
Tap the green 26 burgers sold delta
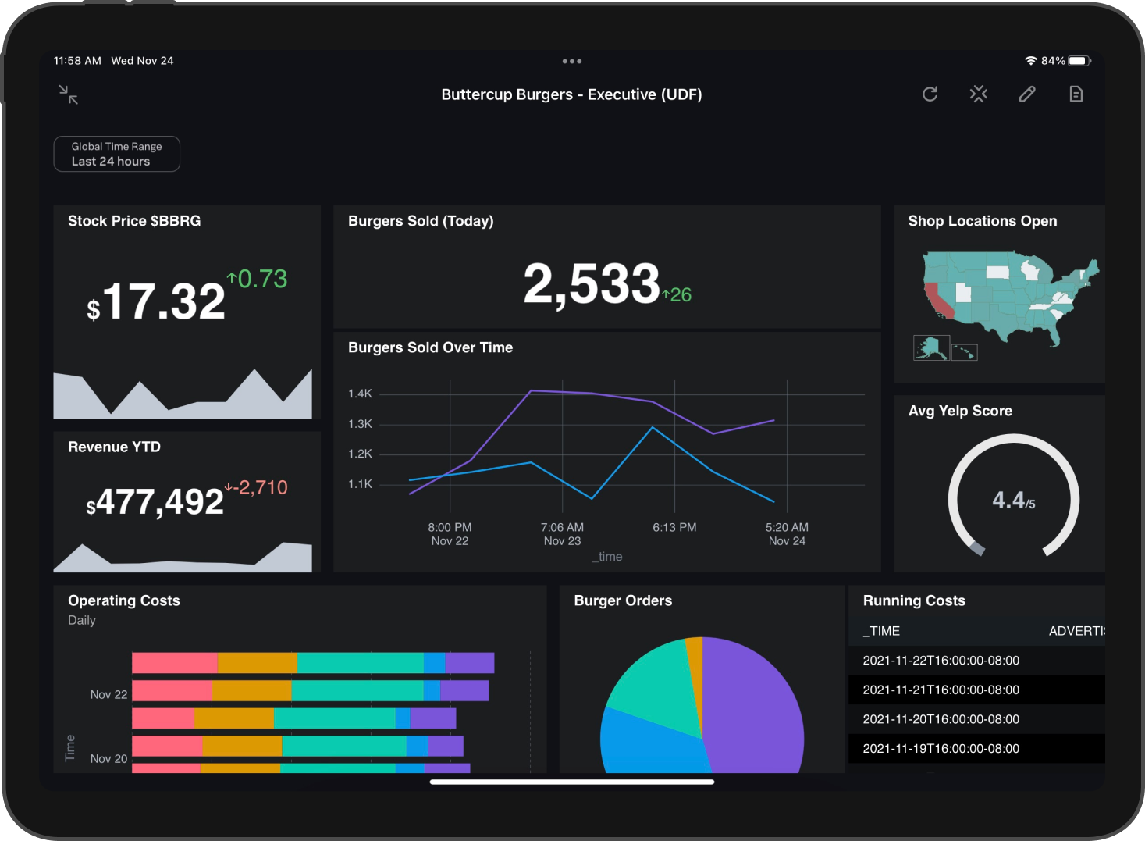tap(677, 294)
